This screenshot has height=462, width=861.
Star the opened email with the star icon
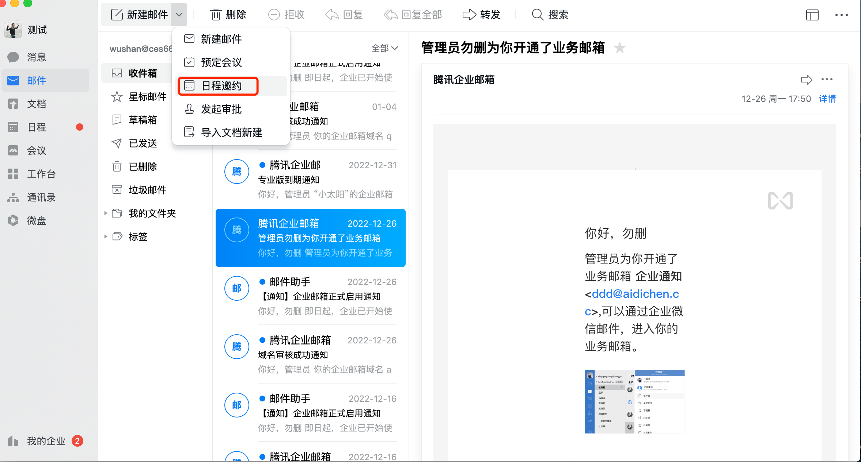[x=619, y=48]
